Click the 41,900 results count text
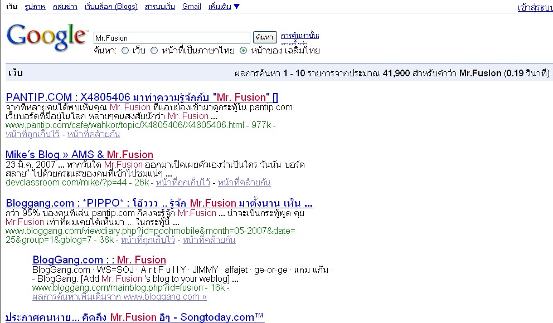Screen dimensions: 553x323 396,74
